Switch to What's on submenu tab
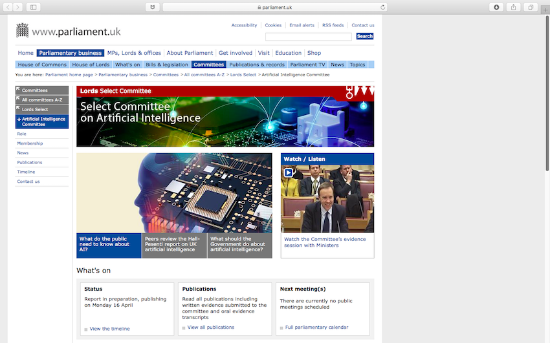 tap(127, 65)
